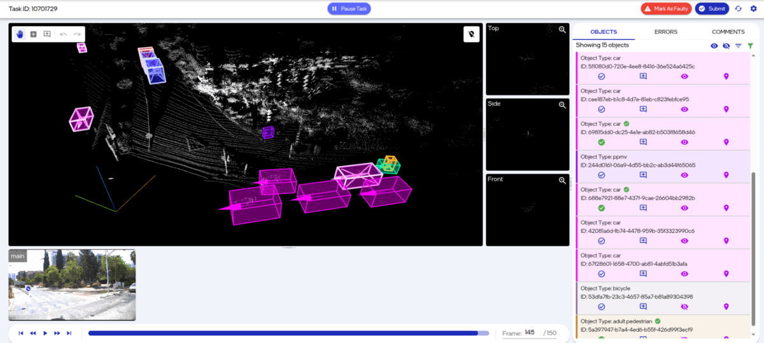Mark ppmv 244d0161 as verified
This screenshot has width=764, height=343.
click(602, 175)
